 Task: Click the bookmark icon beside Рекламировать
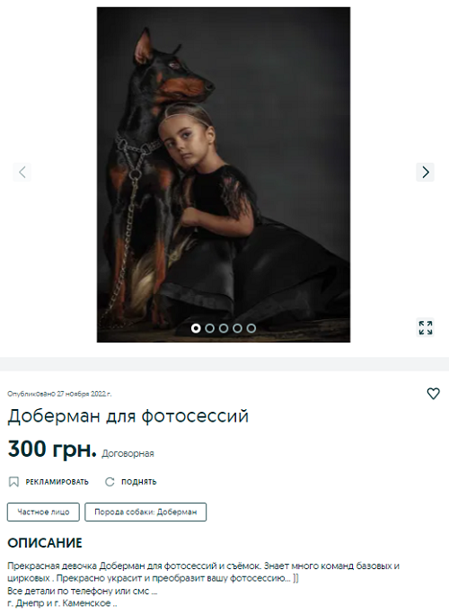tap(13, 482)
